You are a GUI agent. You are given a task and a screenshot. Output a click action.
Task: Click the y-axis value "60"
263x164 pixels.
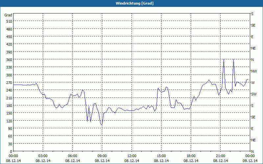10,136
